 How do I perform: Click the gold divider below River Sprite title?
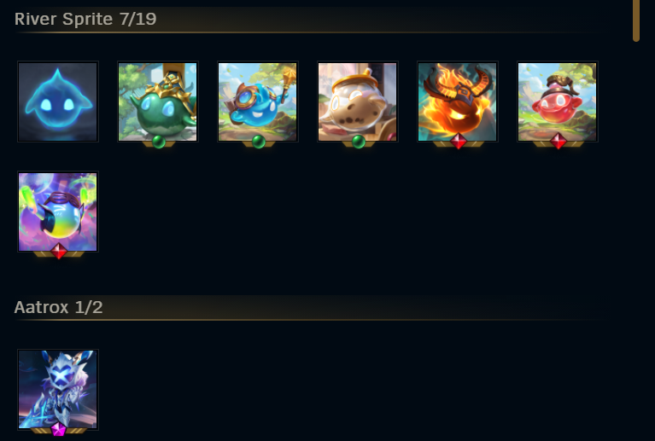[x=309, y=32]
